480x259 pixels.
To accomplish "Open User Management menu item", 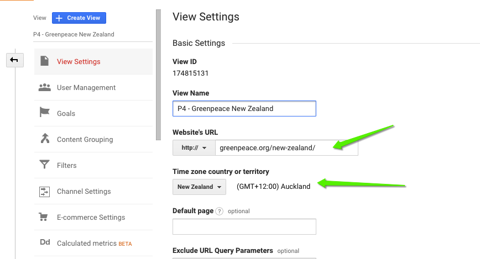I will [93, 87].
